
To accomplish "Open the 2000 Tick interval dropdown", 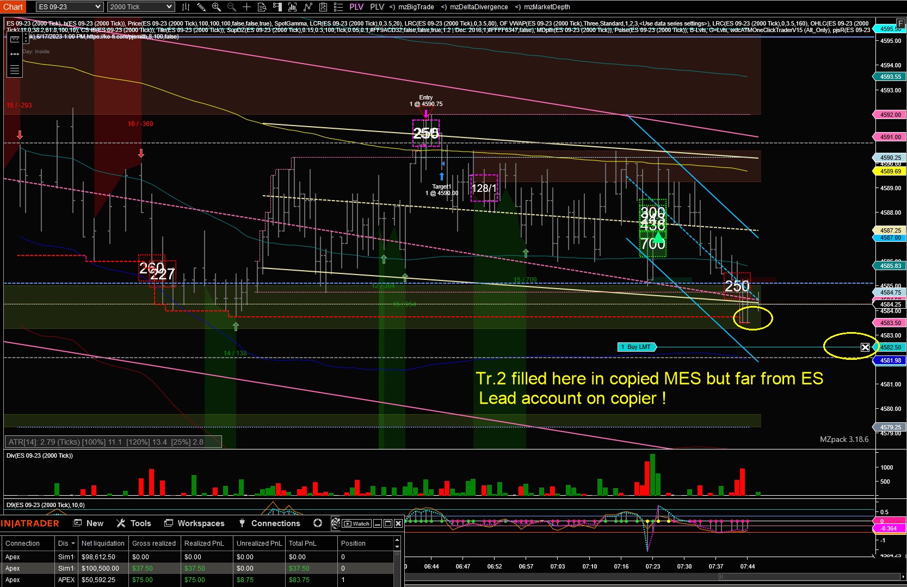I will [x=141, y=7].
